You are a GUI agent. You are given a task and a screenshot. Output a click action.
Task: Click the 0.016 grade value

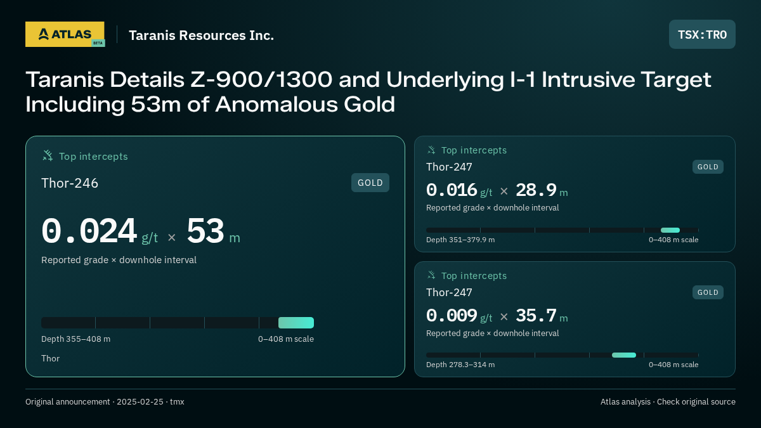click(452, 190)
